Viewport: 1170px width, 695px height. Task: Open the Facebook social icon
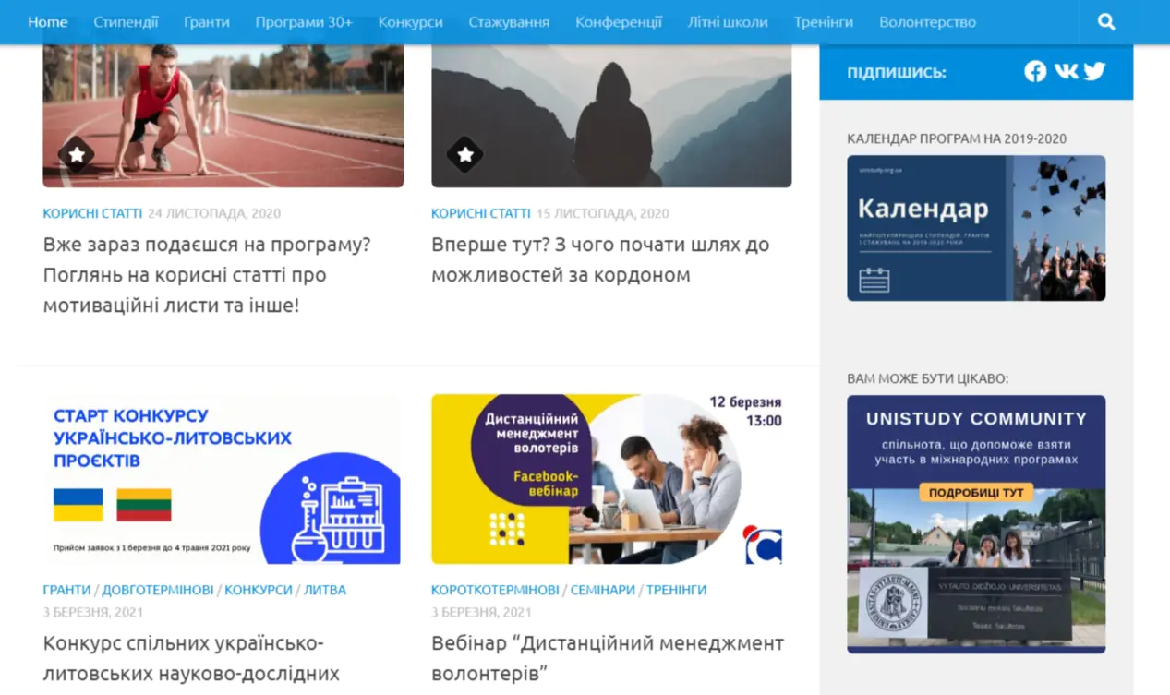click(1035, 72)
